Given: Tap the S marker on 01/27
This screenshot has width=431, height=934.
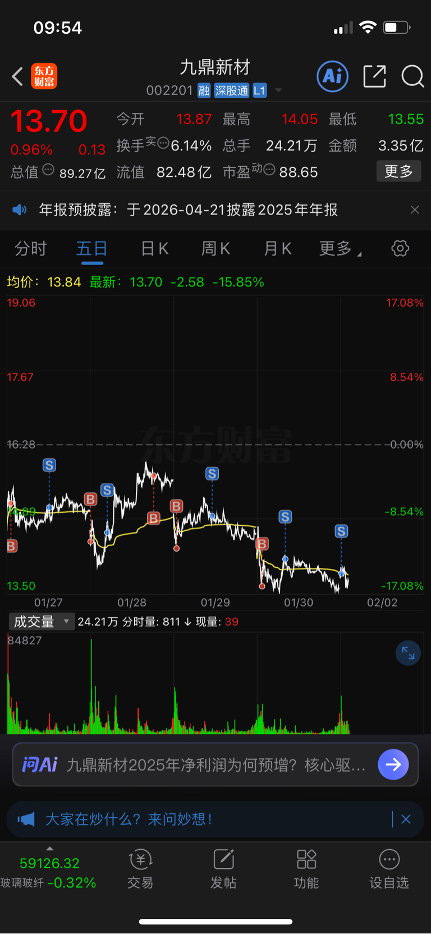Looking at the screenshot, I should click(x=49, y=465).
